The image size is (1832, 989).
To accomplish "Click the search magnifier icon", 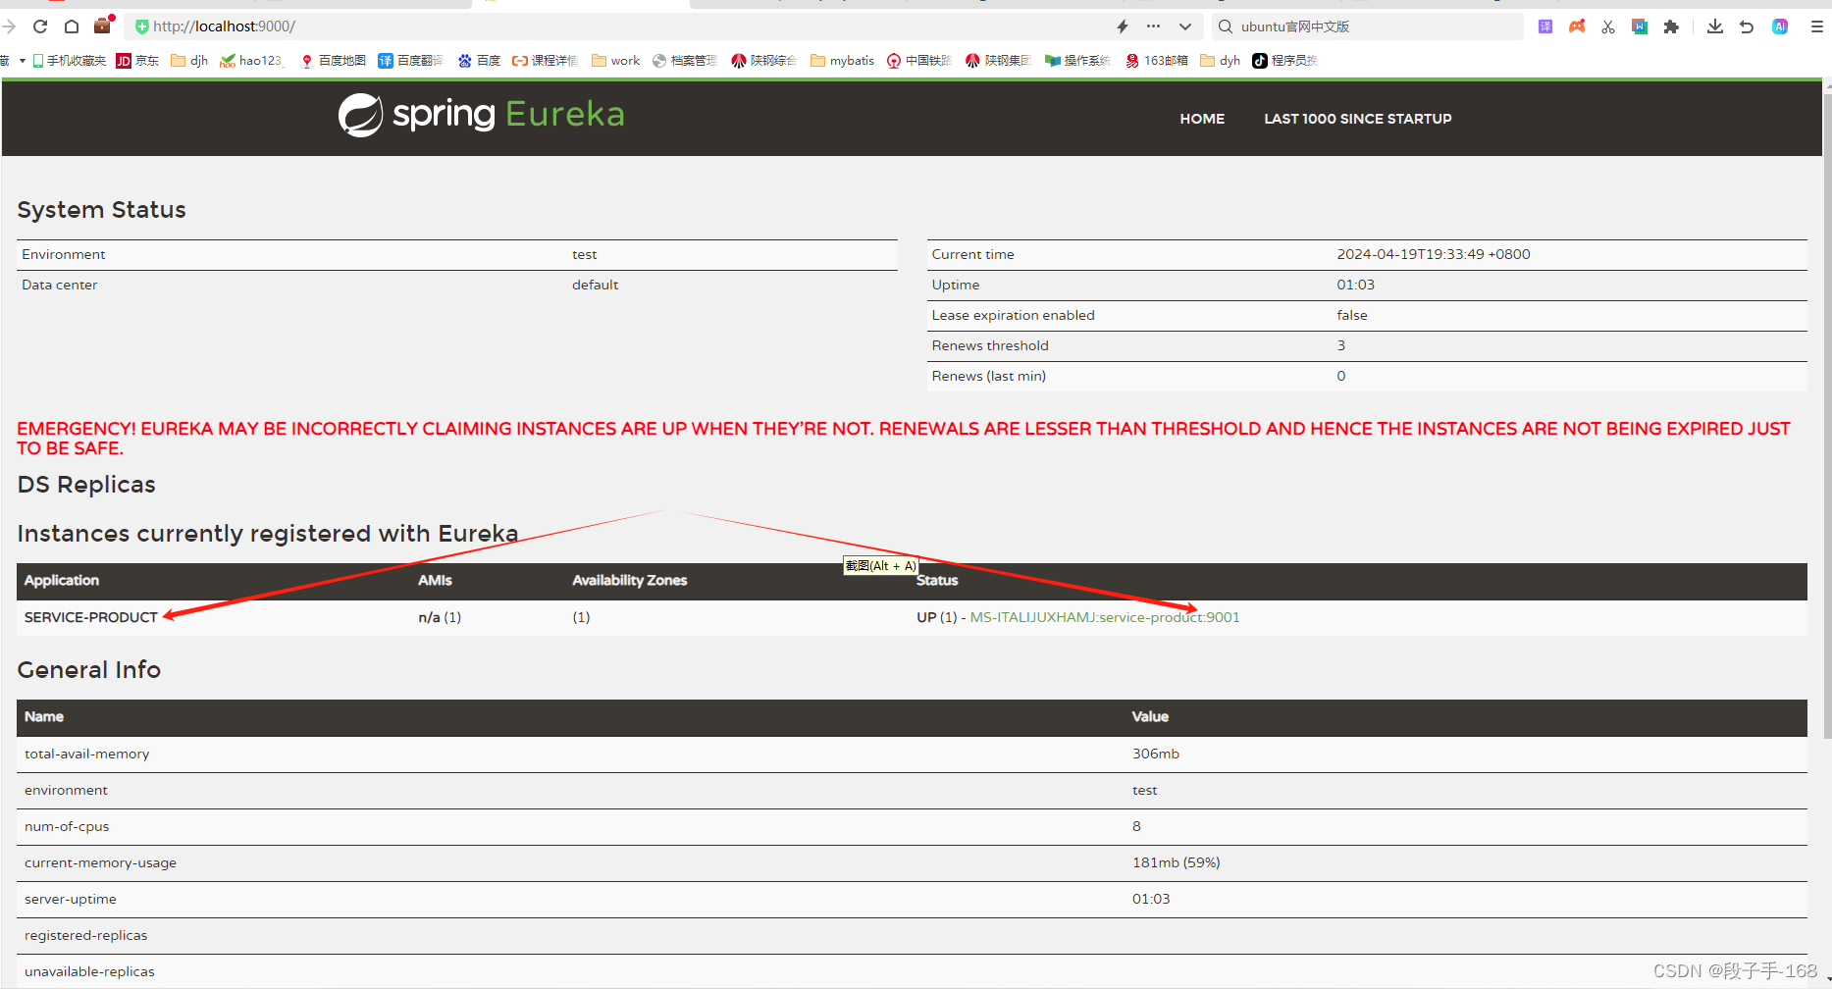I will 1226,26.
